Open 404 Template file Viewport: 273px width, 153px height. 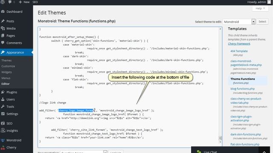click(239, 51)
